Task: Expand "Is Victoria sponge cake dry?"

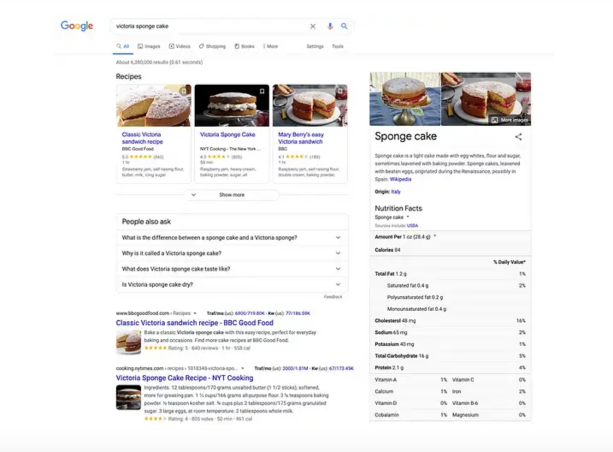Action: click(x=232, y=285)
